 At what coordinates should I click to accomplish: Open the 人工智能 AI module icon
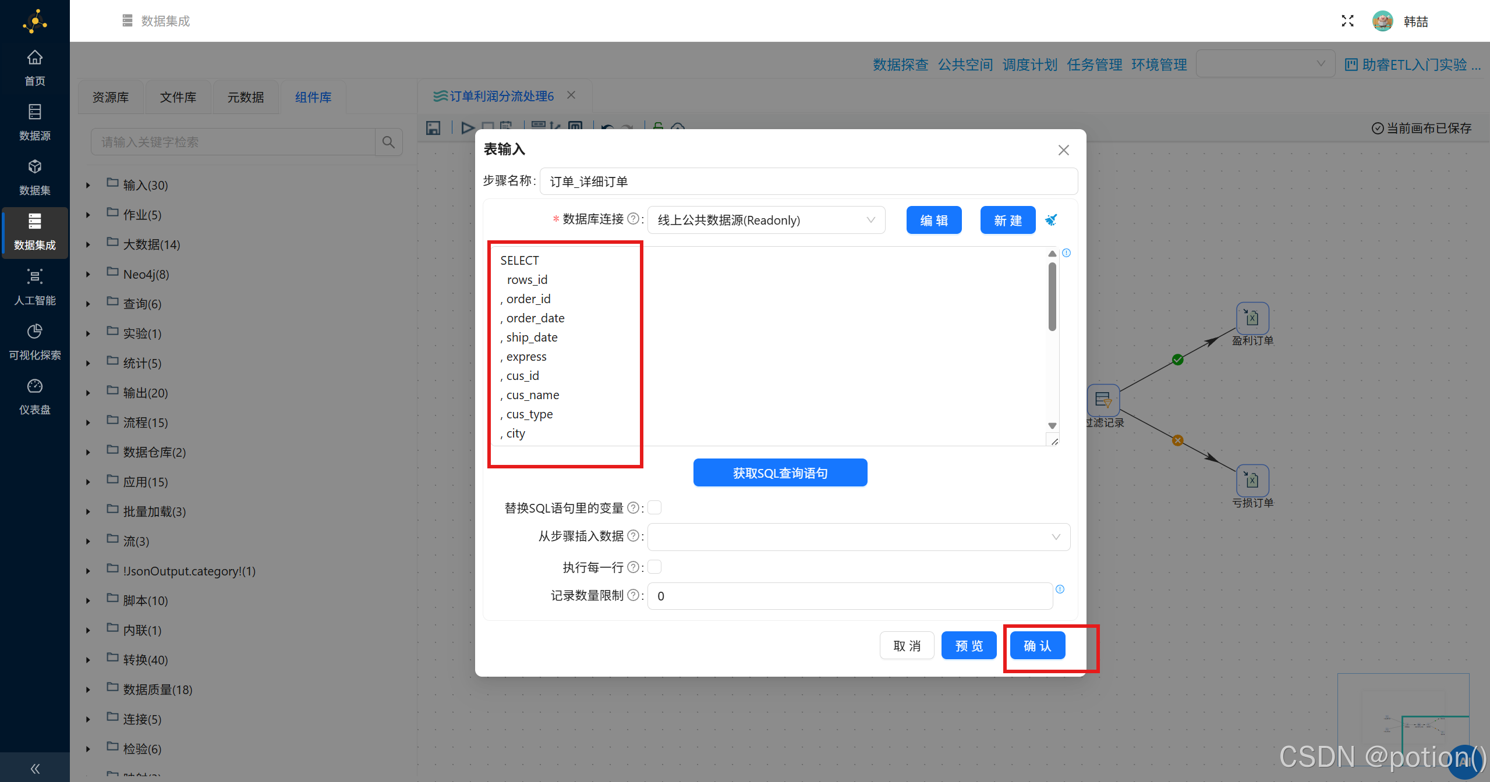point(34,285)
